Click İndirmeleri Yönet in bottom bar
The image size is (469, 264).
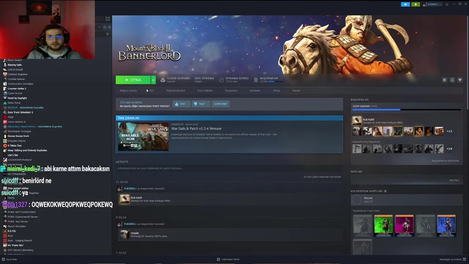coord(228,259)
